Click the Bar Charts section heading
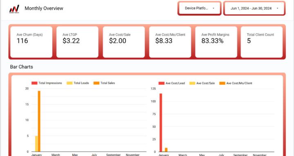The width and height of the screenshot is (294, 156). pos(21,67)
